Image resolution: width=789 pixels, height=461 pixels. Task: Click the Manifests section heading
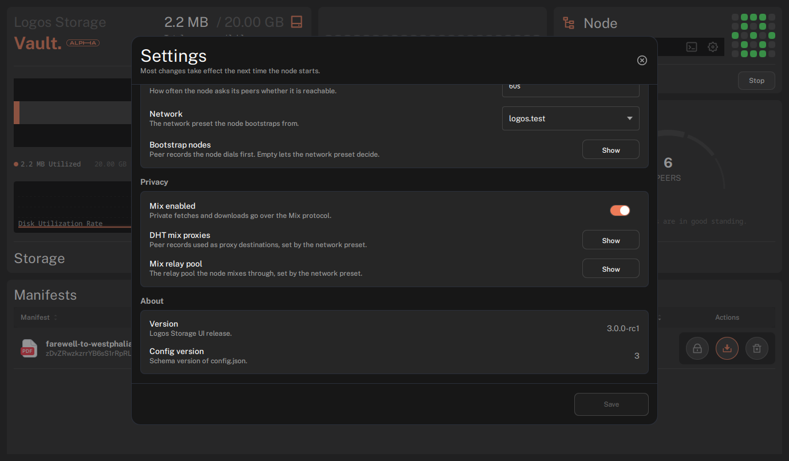click(x=45, y=295)
